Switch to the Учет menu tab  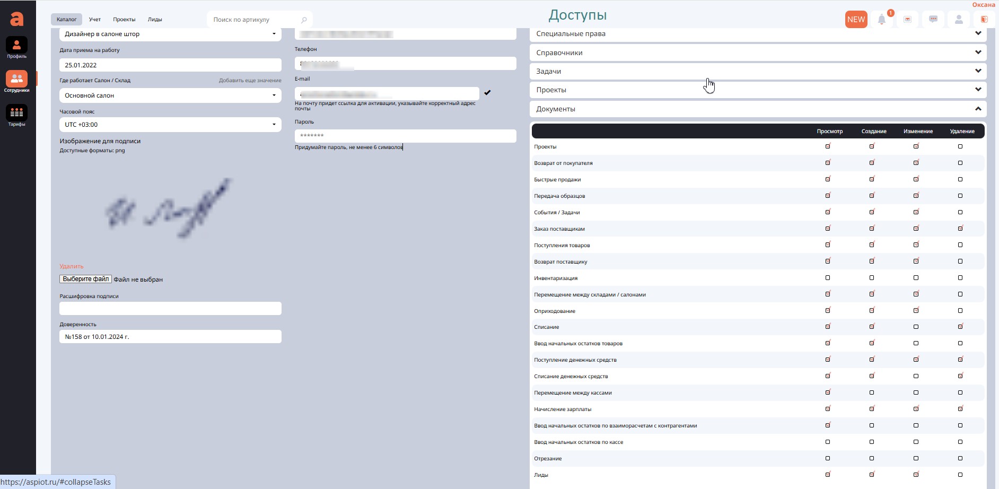(95, 20)
